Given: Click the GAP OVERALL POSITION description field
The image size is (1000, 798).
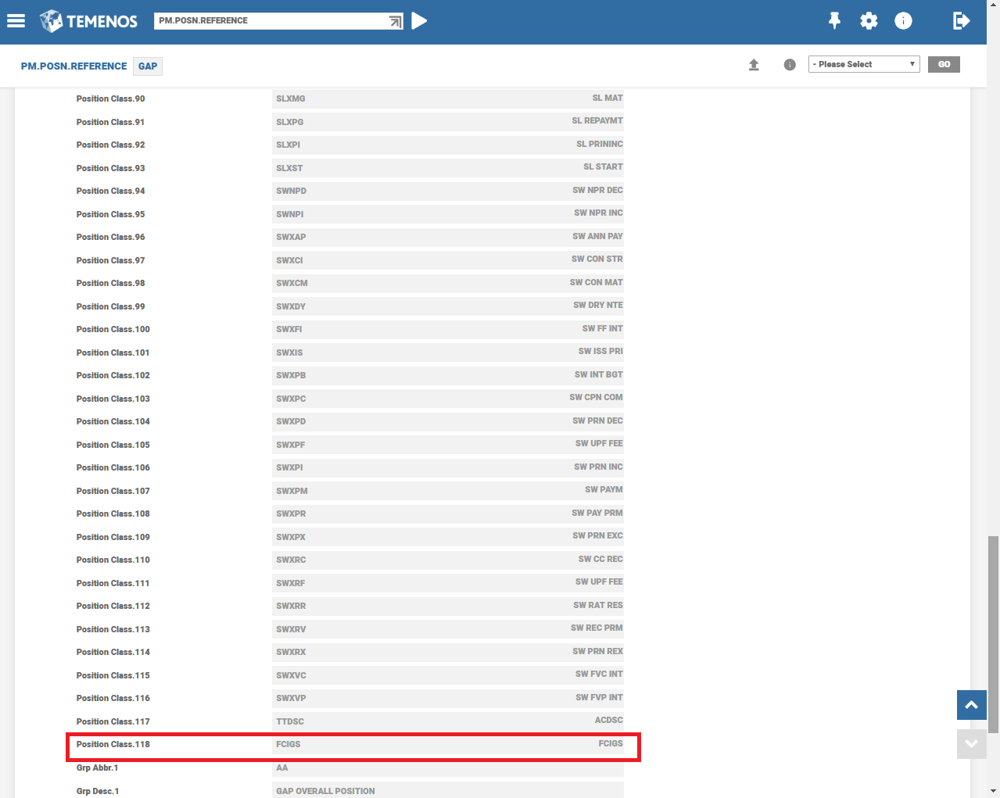Looking at the screenshot, I should (x=448, y=790).
